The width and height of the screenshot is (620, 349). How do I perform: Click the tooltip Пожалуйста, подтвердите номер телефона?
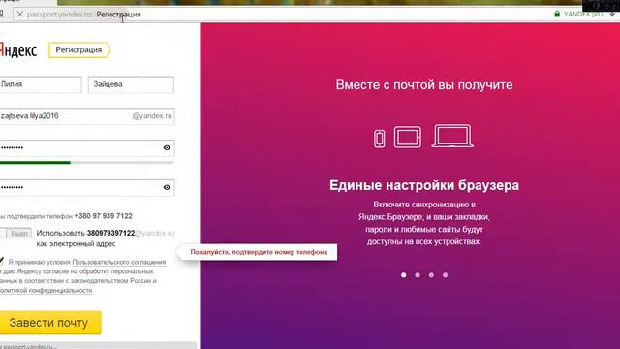tap(259, 252)
